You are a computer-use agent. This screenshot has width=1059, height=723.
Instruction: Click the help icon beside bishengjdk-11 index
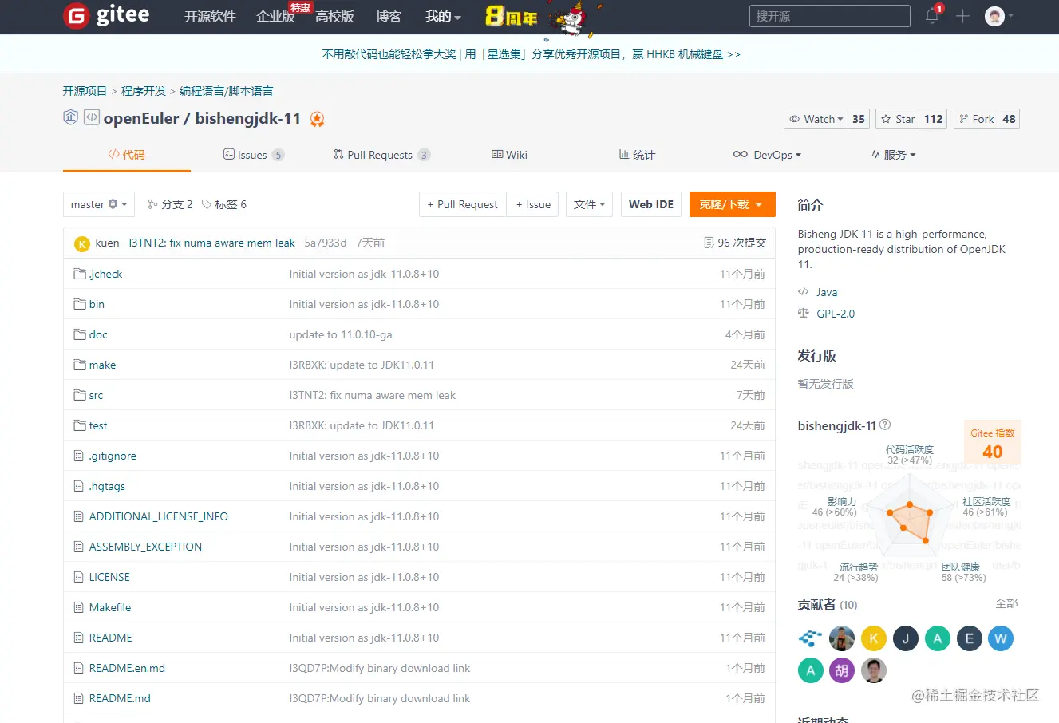tap(885, 425)
